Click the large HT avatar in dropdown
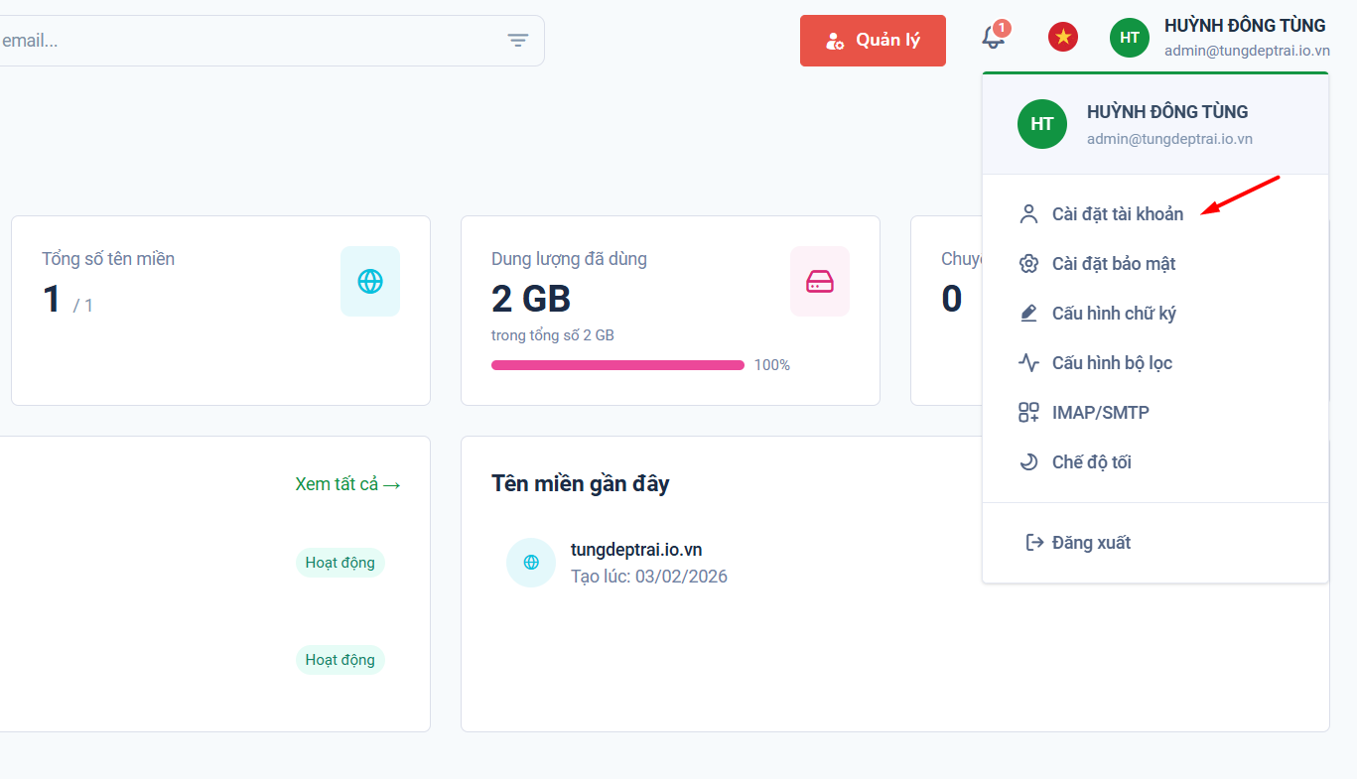Image resolution: width=1357 pixels, height=779 pixels. (x=1042, y=124)
